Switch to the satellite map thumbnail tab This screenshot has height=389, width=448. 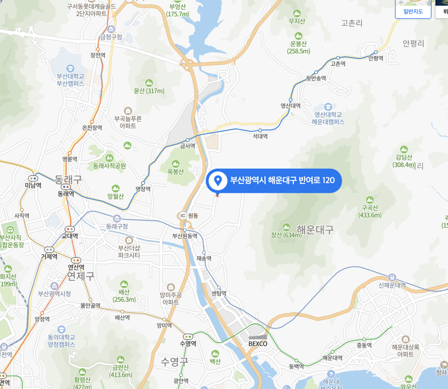[442, 10]
